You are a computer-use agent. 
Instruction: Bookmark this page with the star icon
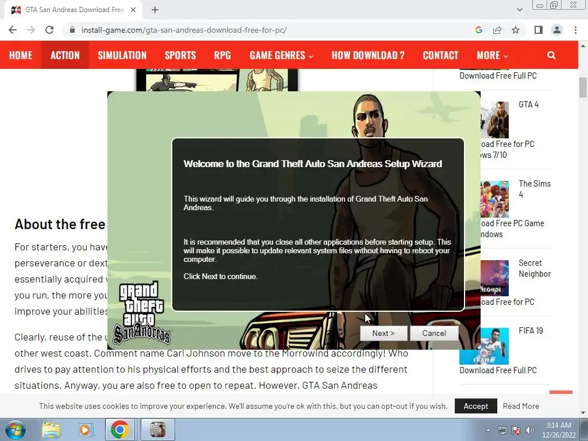pyautogui.click(x=516, y=30)
